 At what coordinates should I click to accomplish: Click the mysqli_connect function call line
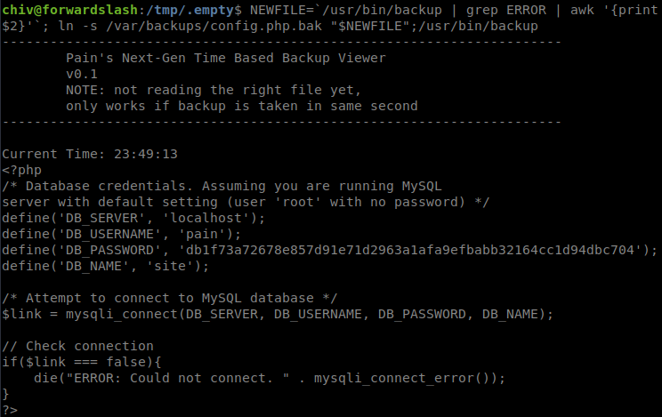(x=278, y=315)
